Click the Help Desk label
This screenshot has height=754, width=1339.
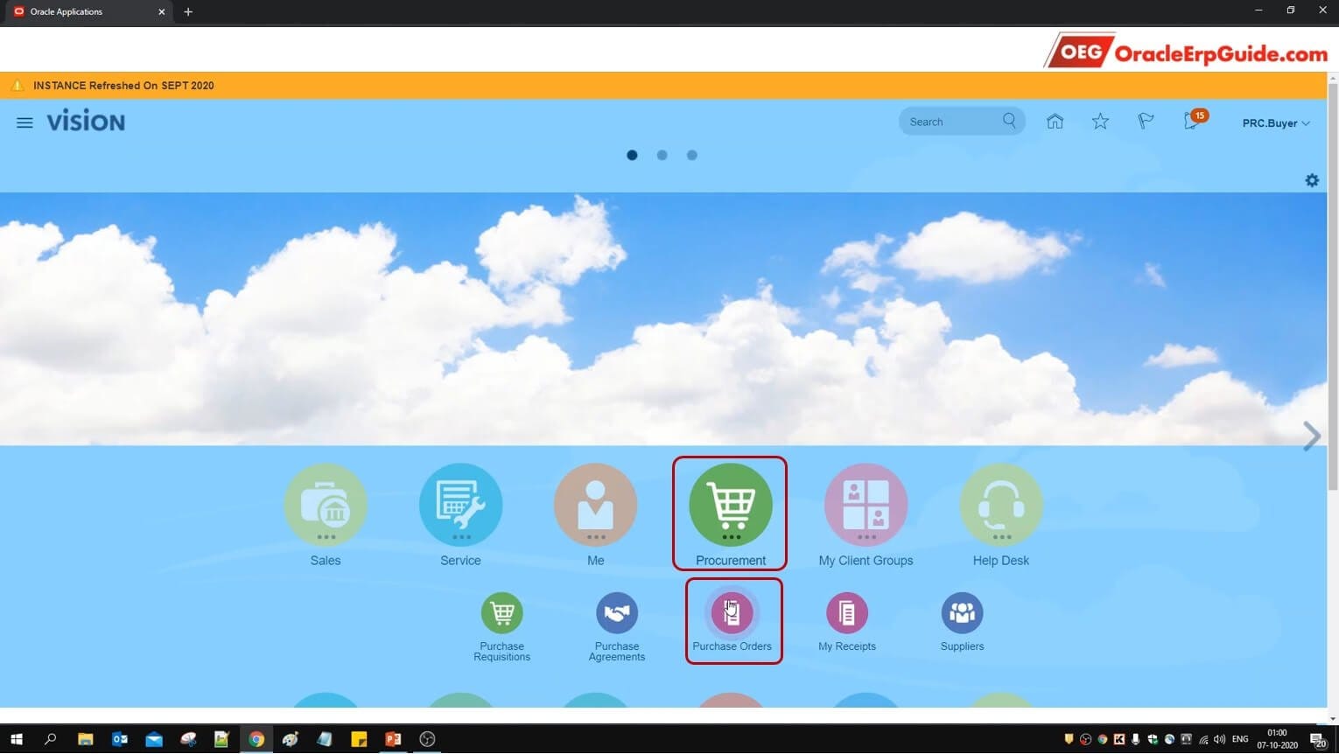[x=1001, y=561]
